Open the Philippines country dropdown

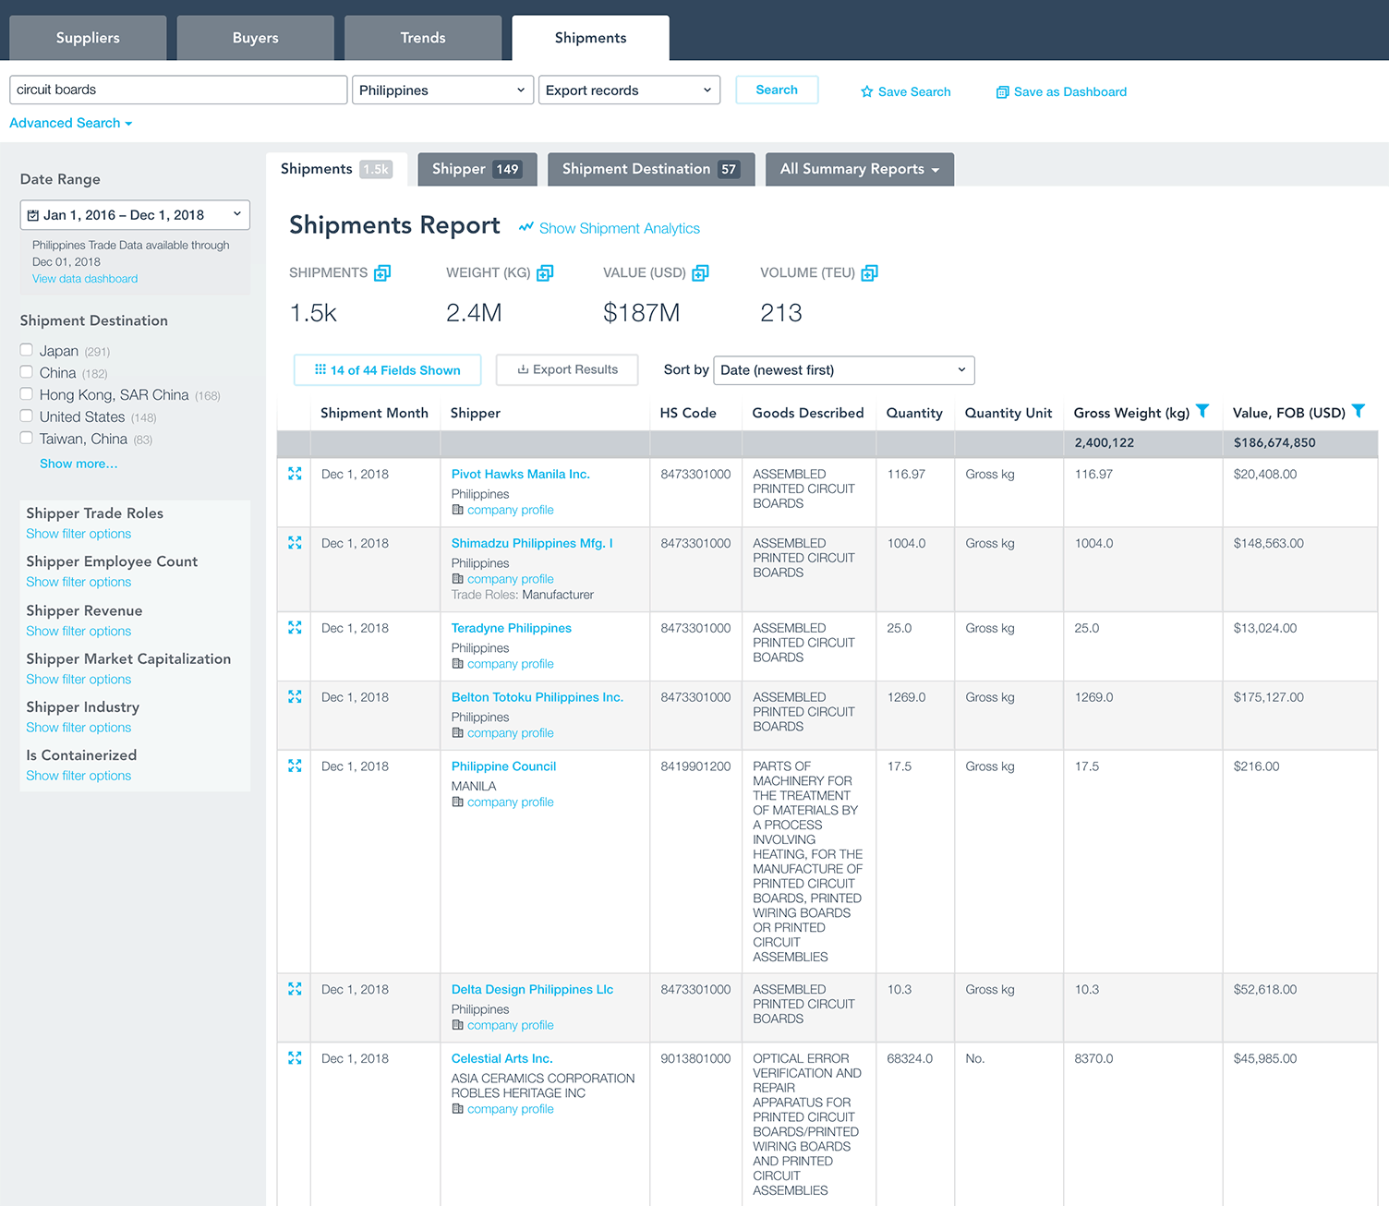(442, 90)
